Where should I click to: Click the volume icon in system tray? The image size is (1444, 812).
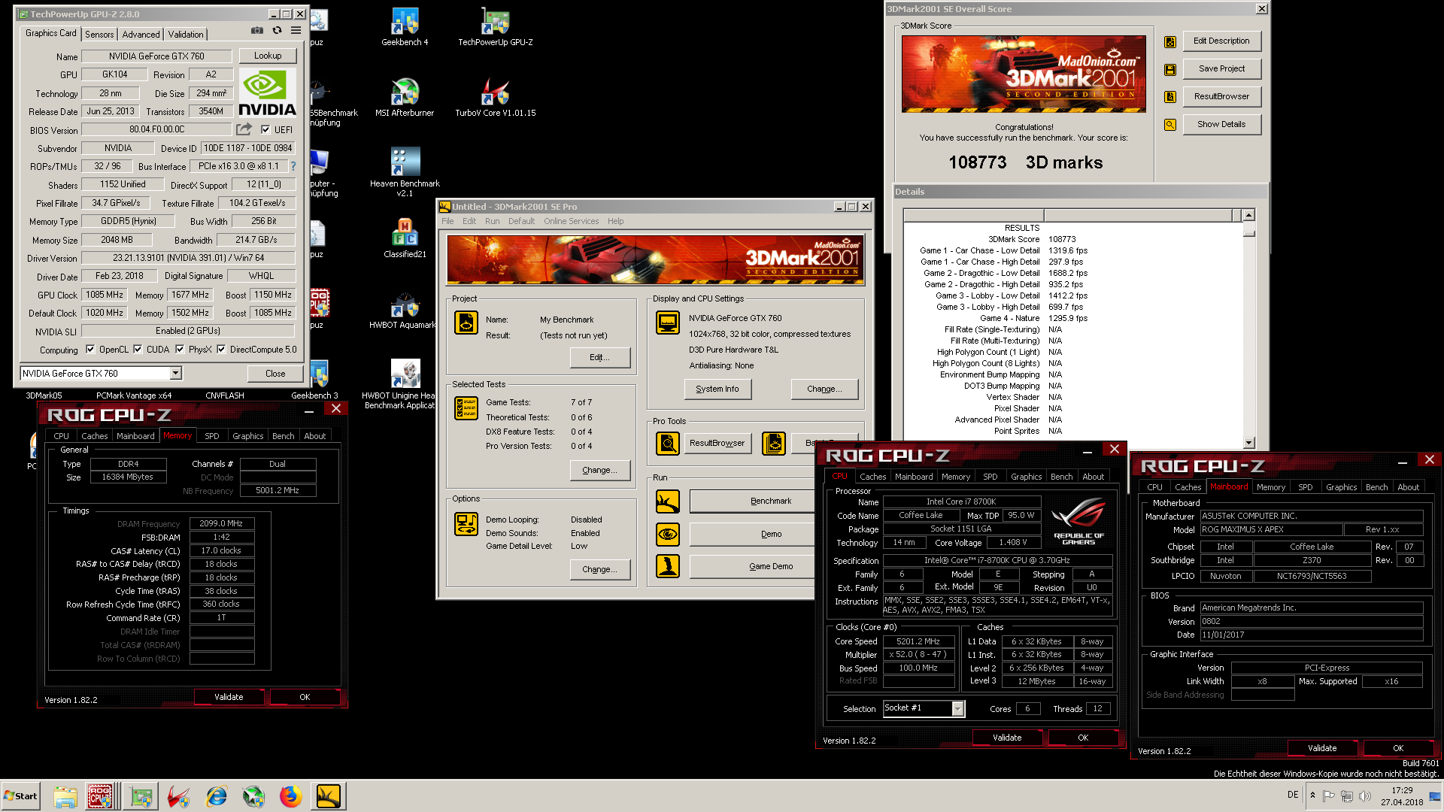pyautogui.click(x=1365, y=796)
